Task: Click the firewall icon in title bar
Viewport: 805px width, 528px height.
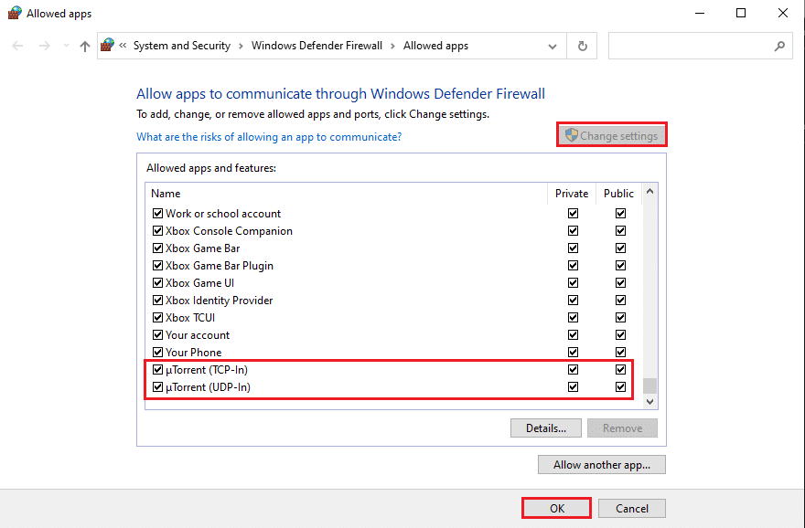Action: click(x=14, y=14)
